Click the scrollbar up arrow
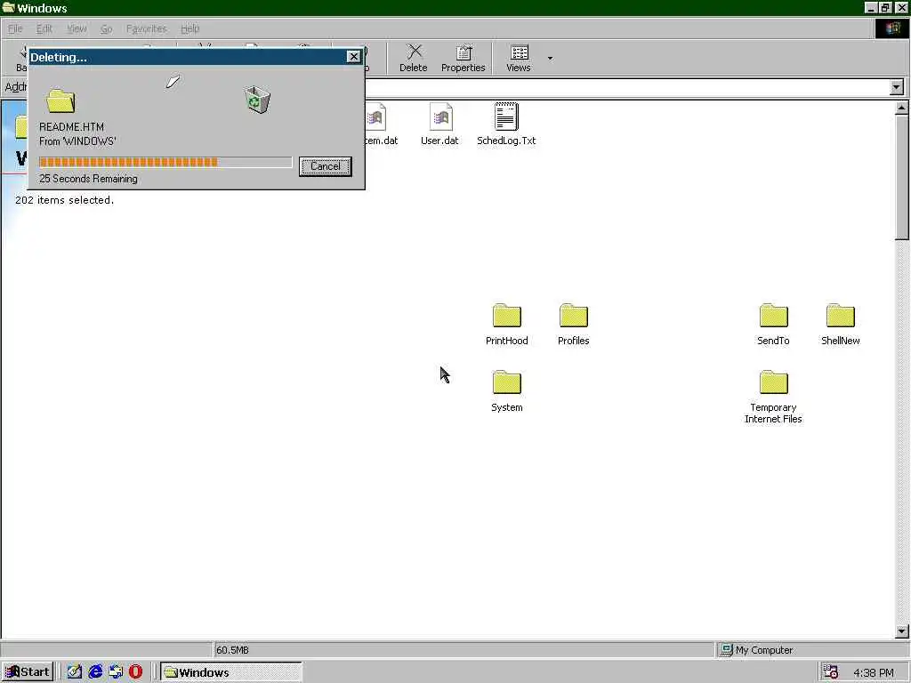Screen dimensions: 911x683 point(902,108)
